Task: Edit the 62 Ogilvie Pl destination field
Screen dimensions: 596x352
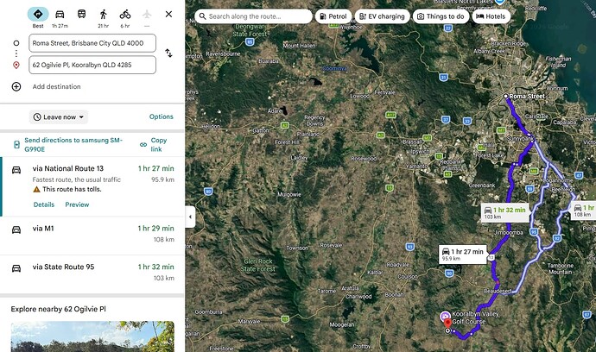Action: (x=92, y=65)
